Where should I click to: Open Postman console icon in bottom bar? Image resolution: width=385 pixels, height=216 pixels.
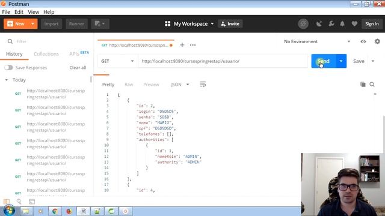click(32, 202)
